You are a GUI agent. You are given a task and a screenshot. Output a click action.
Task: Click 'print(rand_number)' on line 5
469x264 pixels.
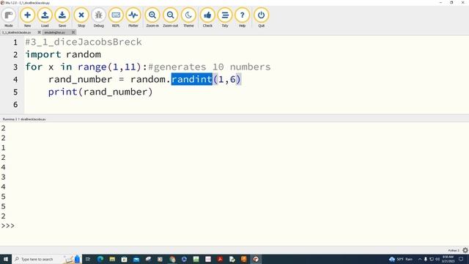[x=100, y=92]
